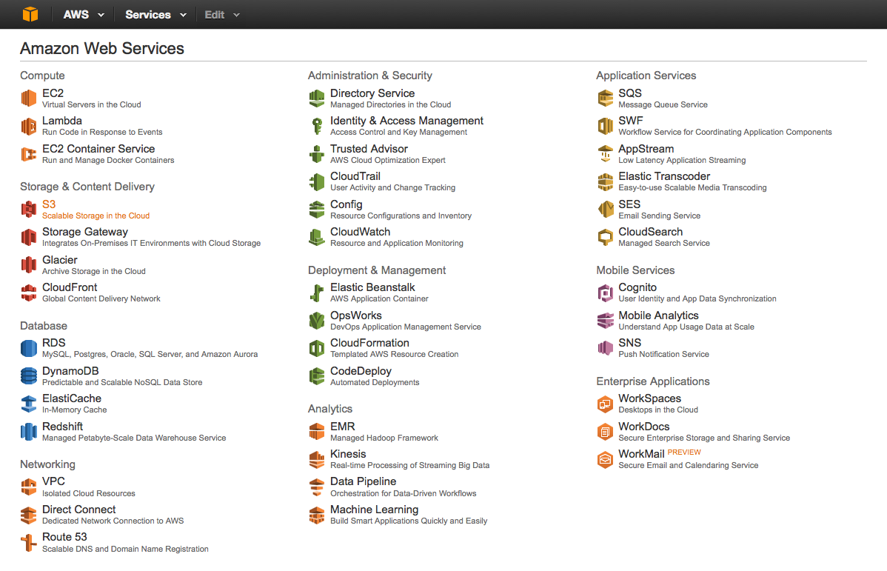Click the WorkMail envelope icon

click(x=606, y=459)
